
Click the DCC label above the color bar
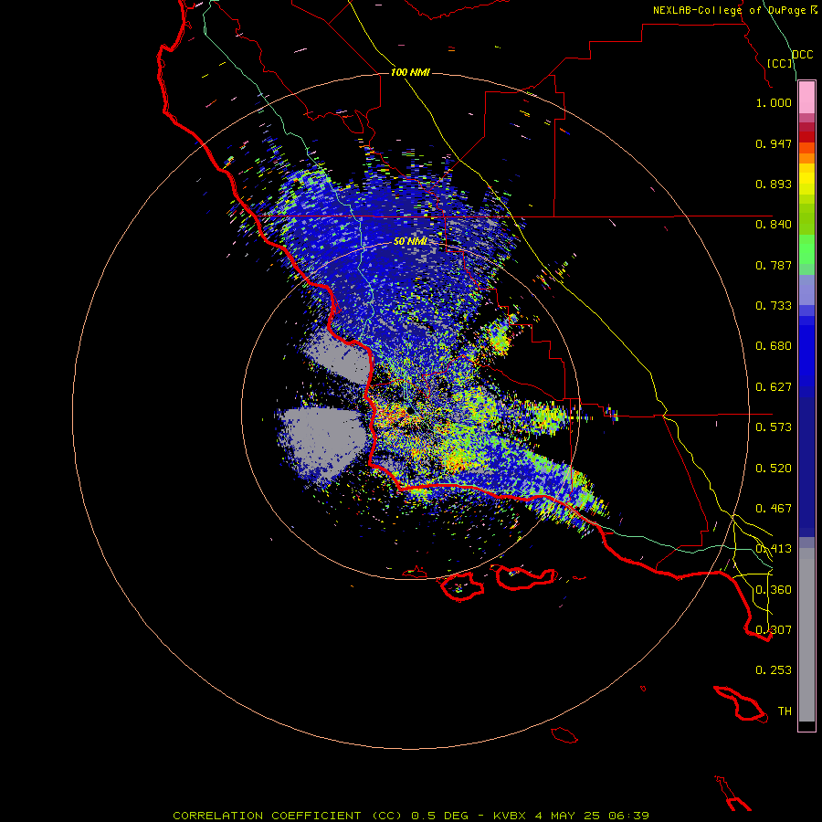pos(803,55)
